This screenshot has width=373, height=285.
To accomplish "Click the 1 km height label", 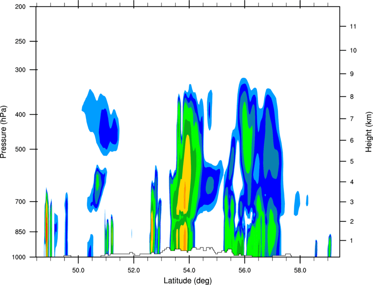I will pos(351,241).
